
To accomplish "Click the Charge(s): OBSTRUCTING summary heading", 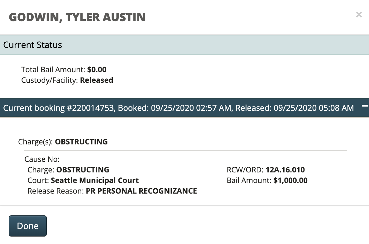I will [63, 142].
